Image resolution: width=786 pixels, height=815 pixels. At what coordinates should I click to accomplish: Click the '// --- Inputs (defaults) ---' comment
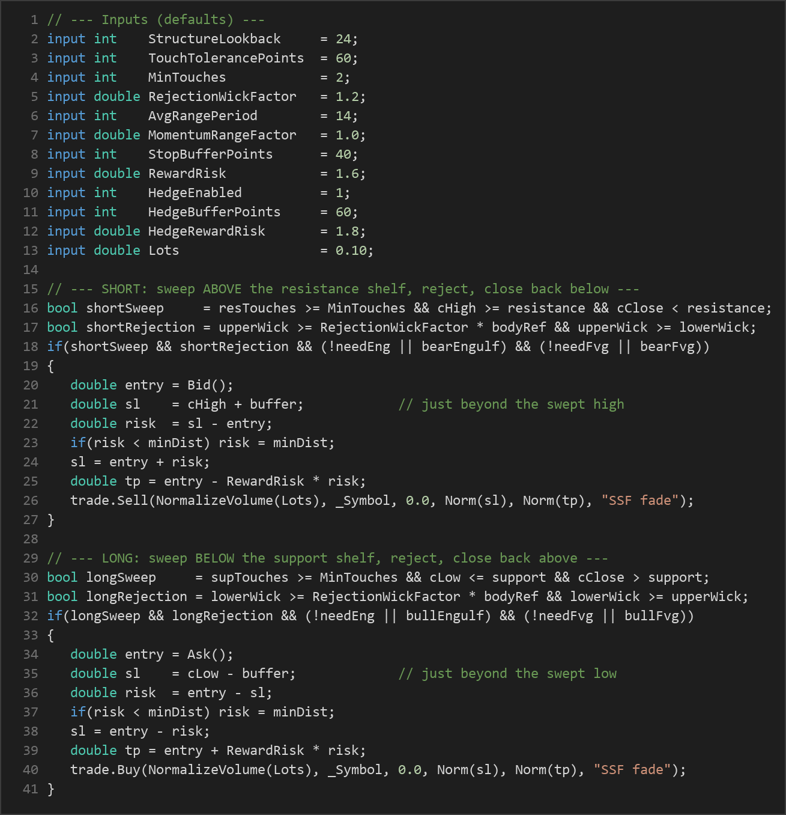[x=156, y=20]
